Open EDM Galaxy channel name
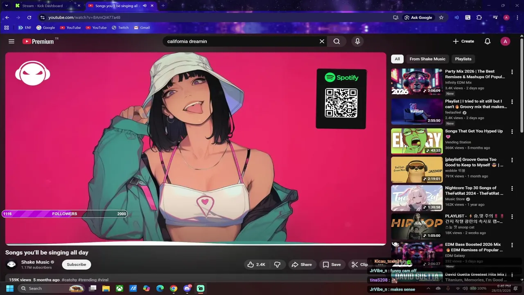524x295 pixels. click(x=455, y=256)
